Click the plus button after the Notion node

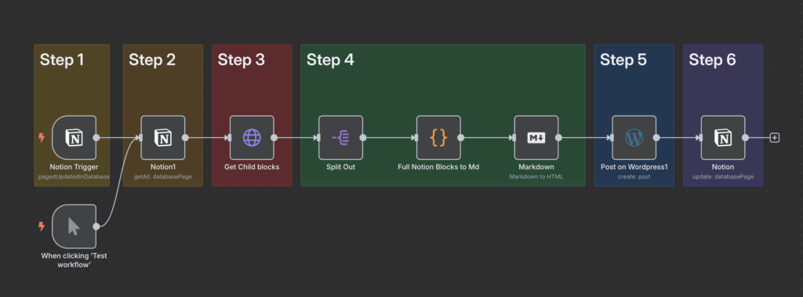click(775, 138)
